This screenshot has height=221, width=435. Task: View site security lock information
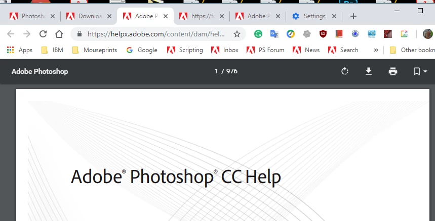coord(80,34)
